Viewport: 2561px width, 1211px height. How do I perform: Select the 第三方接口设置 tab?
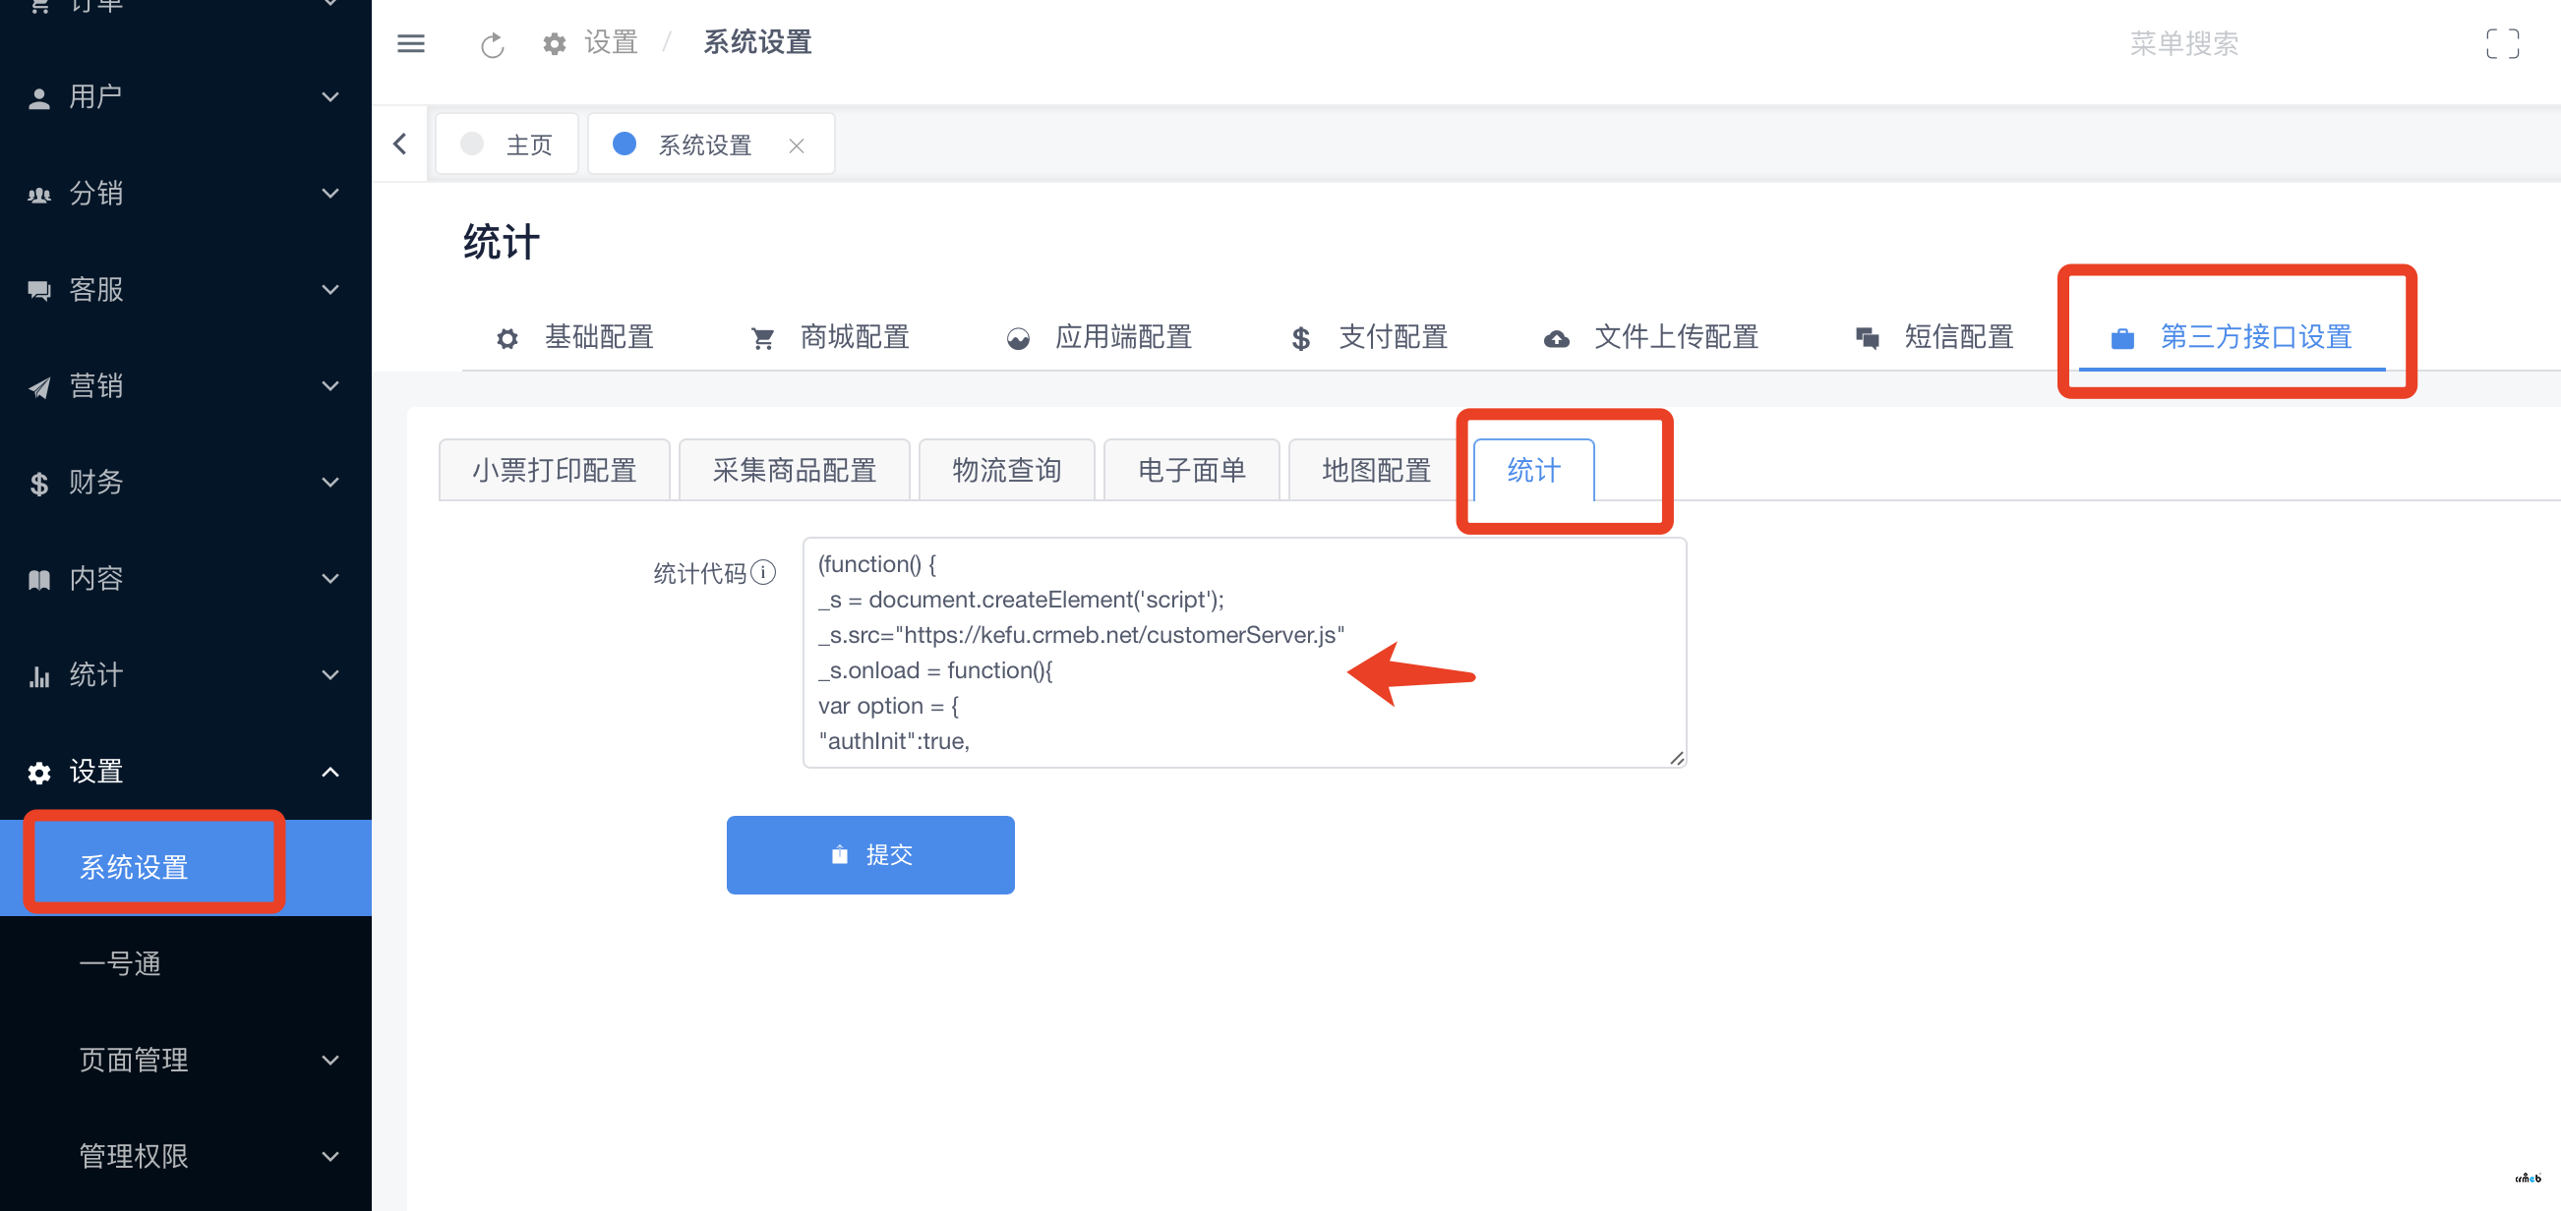[2231, 338]
